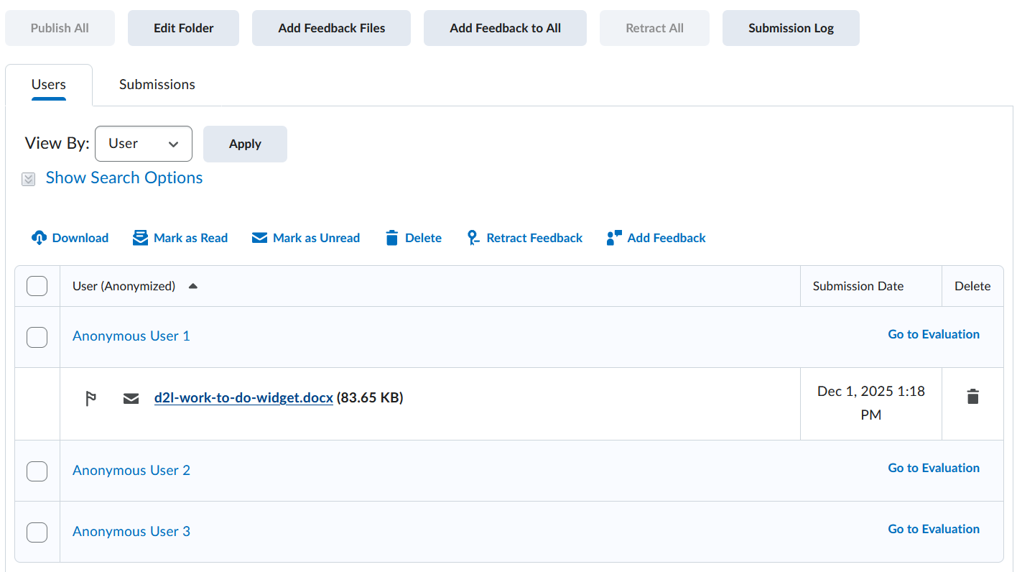Click the Add Feedback Files button
The height and width of the screenshot is (572, 1017).
point(331,28)
